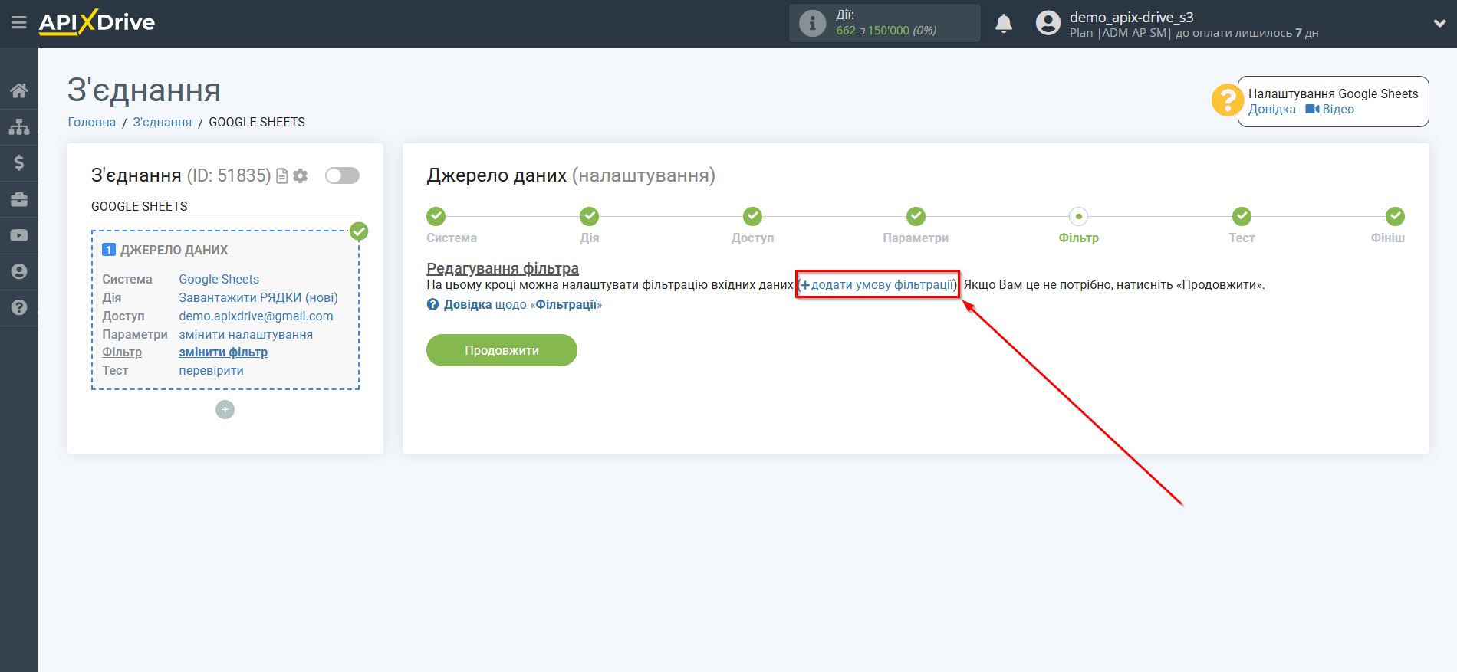This screenshot has width=1457, height=672.
Task: Go to the Параметри step
Action: click(x=916, y=217)
